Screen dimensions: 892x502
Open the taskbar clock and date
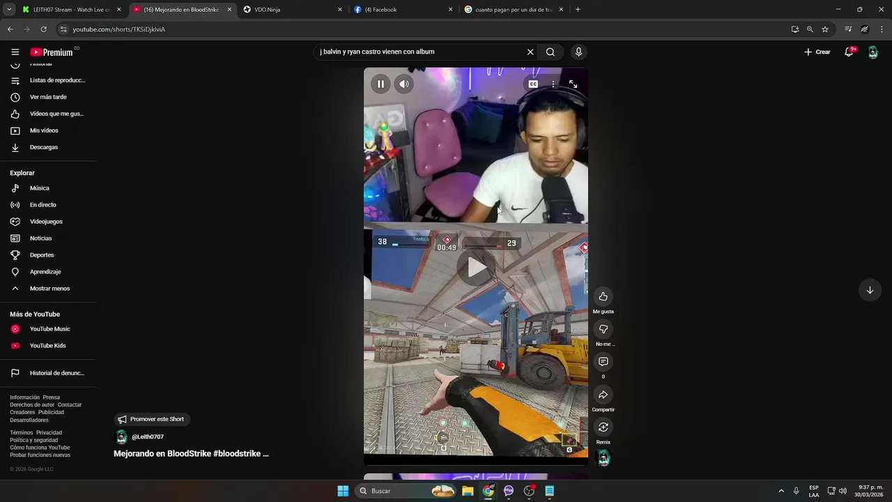tap(870, 491)
